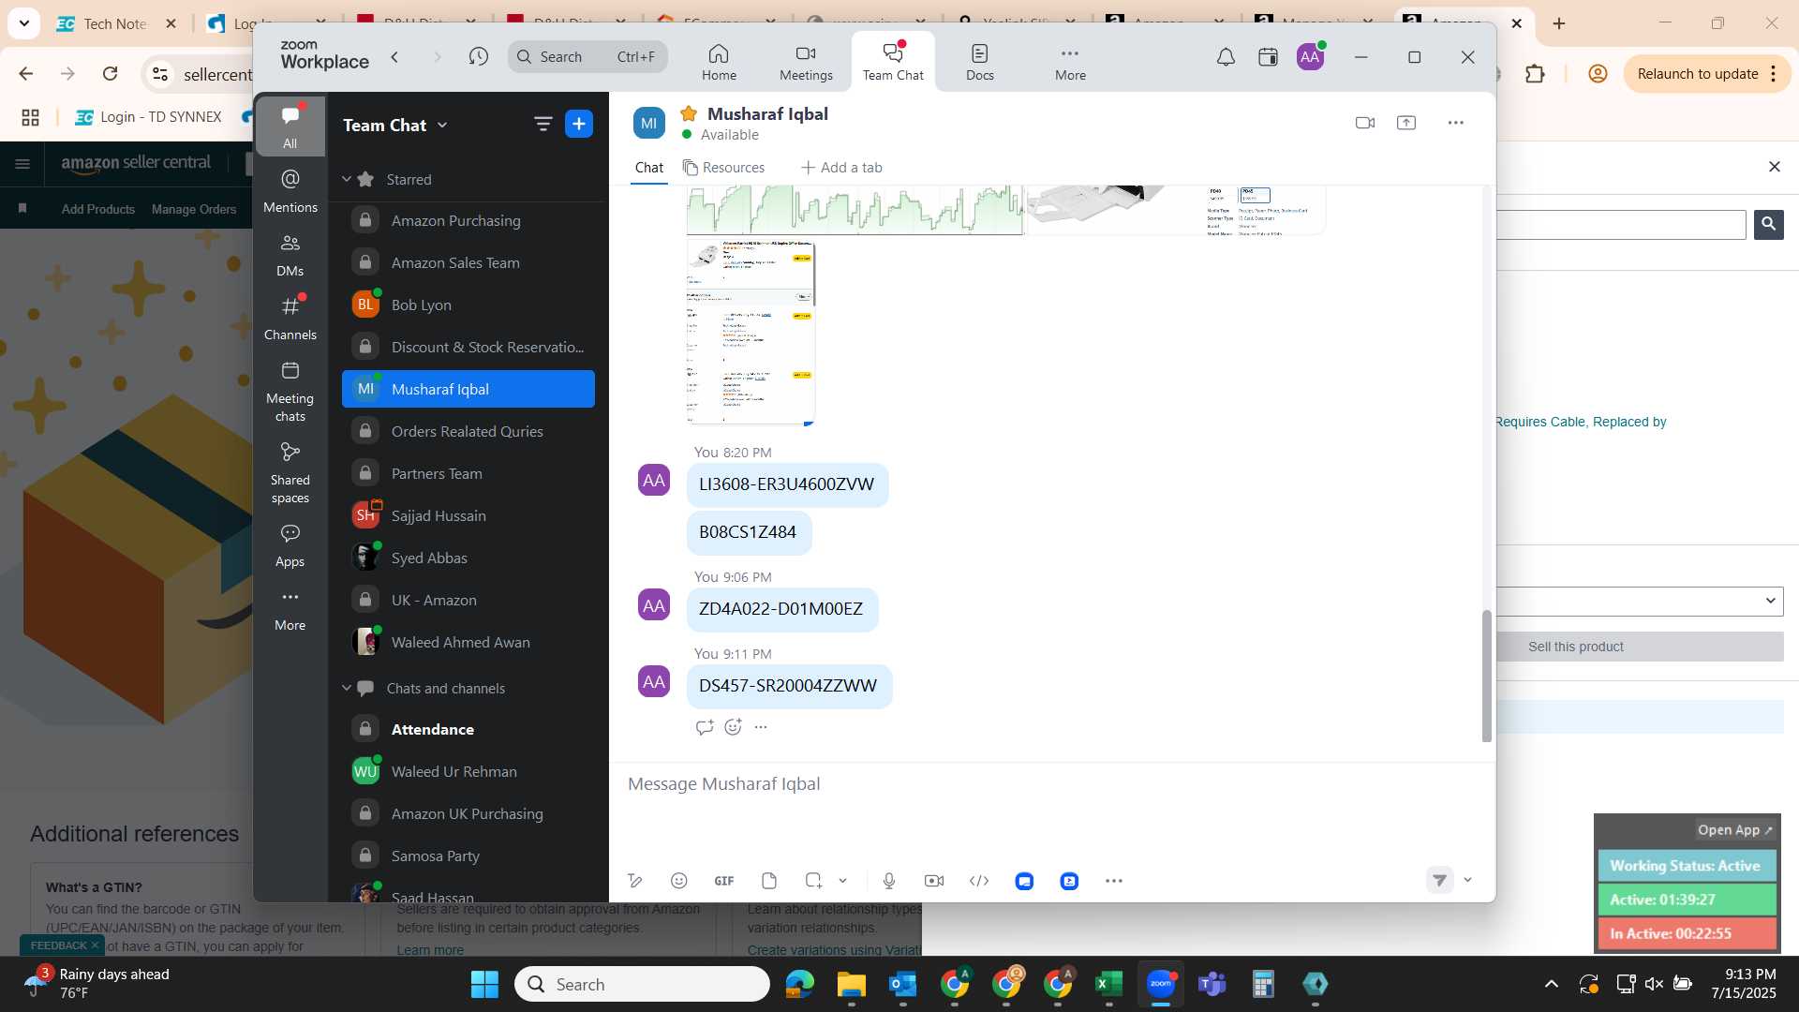Open the Orders Realated Quries channel
This screenshot has height=1012, width=1799.
click(468, 431)
